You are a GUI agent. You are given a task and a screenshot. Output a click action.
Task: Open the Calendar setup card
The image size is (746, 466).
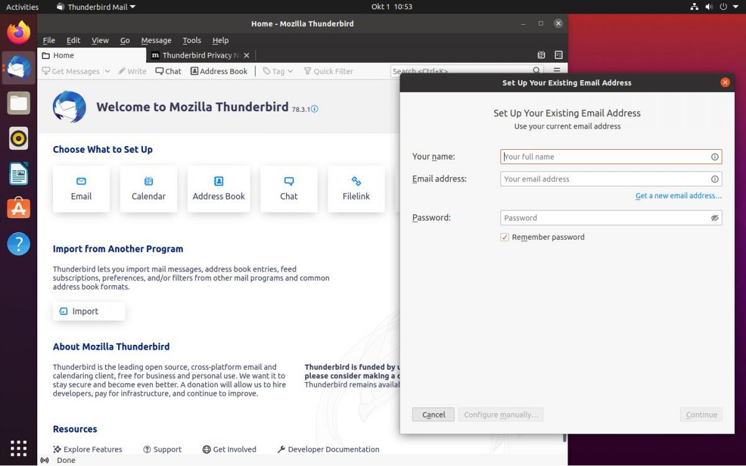point(149,189)
